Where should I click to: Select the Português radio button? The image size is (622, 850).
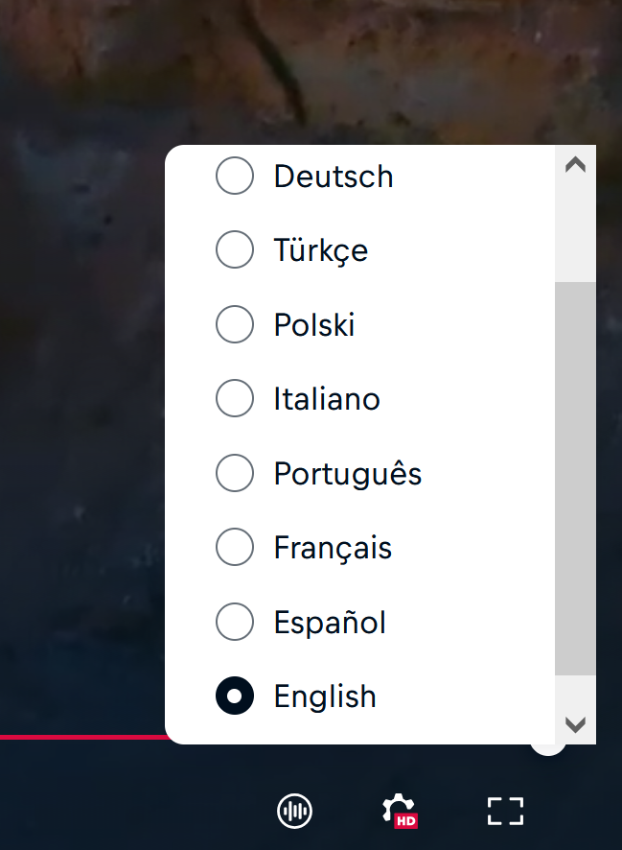point(235,474)
